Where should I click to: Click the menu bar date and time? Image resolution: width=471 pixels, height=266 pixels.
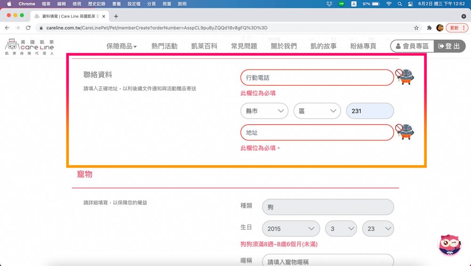(441, 4)
